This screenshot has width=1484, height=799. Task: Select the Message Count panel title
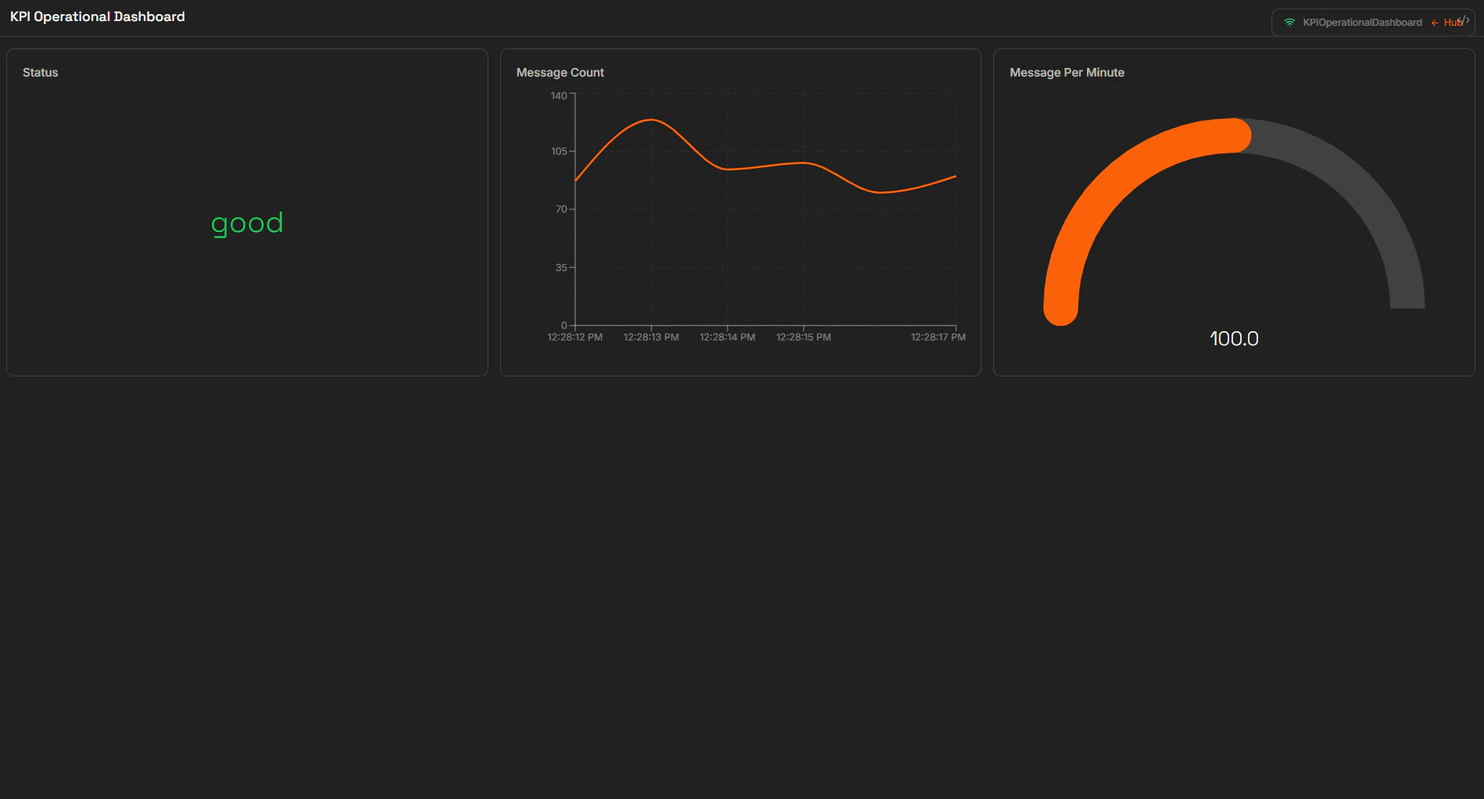click(x=560, y=72)
